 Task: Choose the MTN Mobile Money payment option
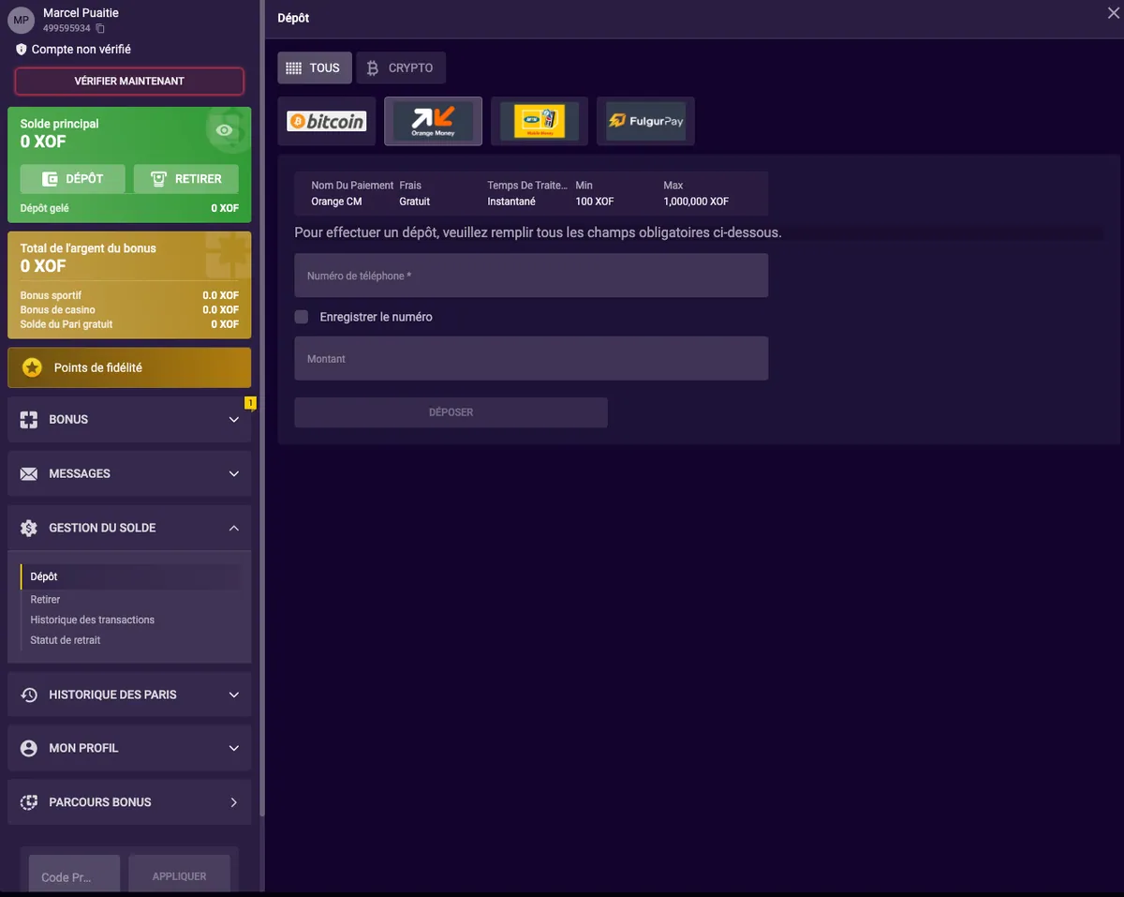coord(540,121)
